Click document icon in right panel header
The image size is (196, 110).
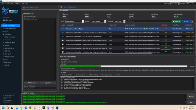coord(61,7)
